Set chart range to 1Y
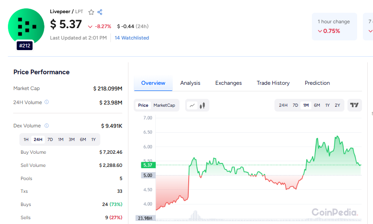Screen dimensions: 373x224 [x=328, y=105]
